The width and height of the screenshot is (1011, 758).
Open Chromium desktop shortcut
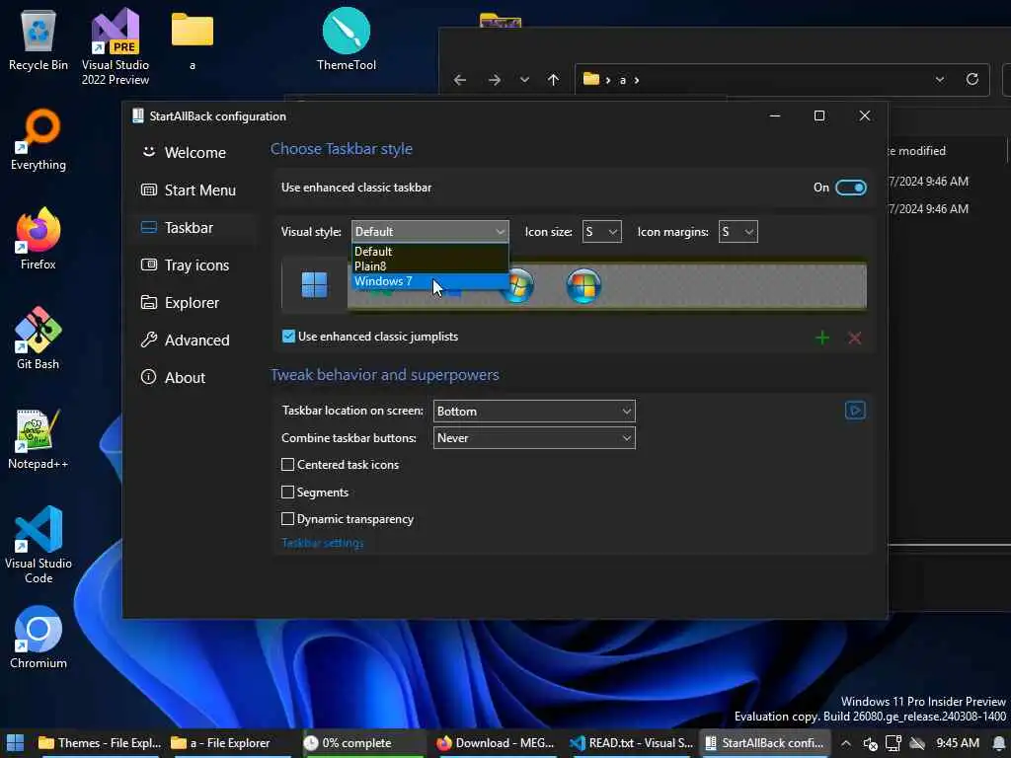(39, 639)
